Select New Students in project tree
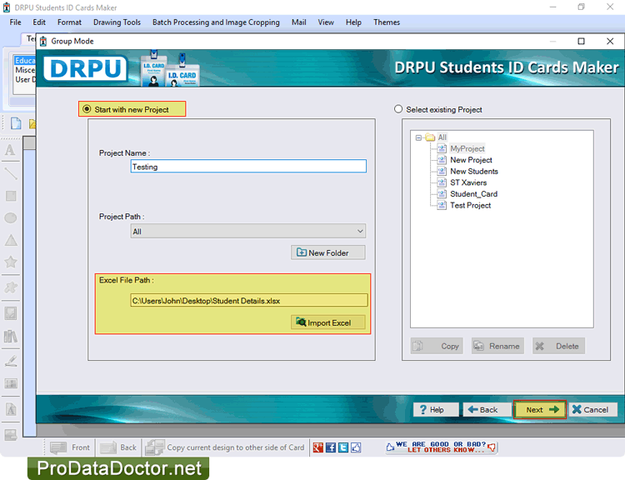625x480 pixels. (474, 172)
